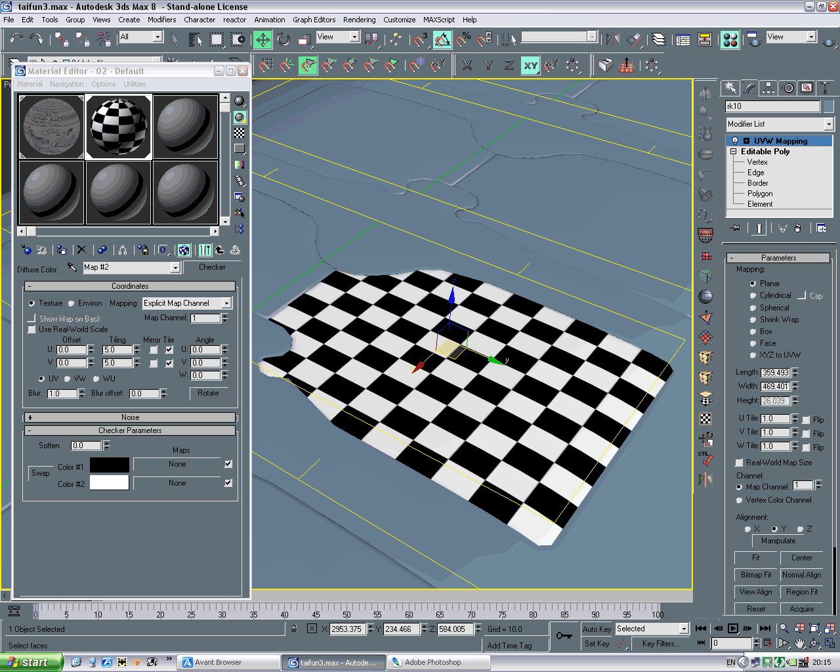840x672 pixels.
Task: Select the checkered sphere material slot
Action: click(119, 127)
